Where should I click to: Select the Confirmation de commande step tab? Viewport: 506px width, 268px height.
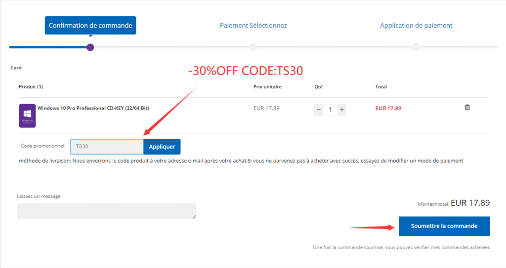[90, 25]
